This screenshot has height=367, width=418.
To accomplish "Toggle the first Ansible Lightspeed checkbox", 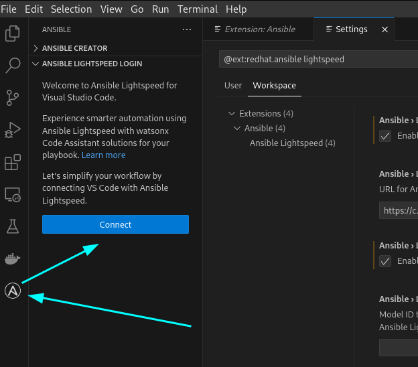I will (x=385, y=136).
